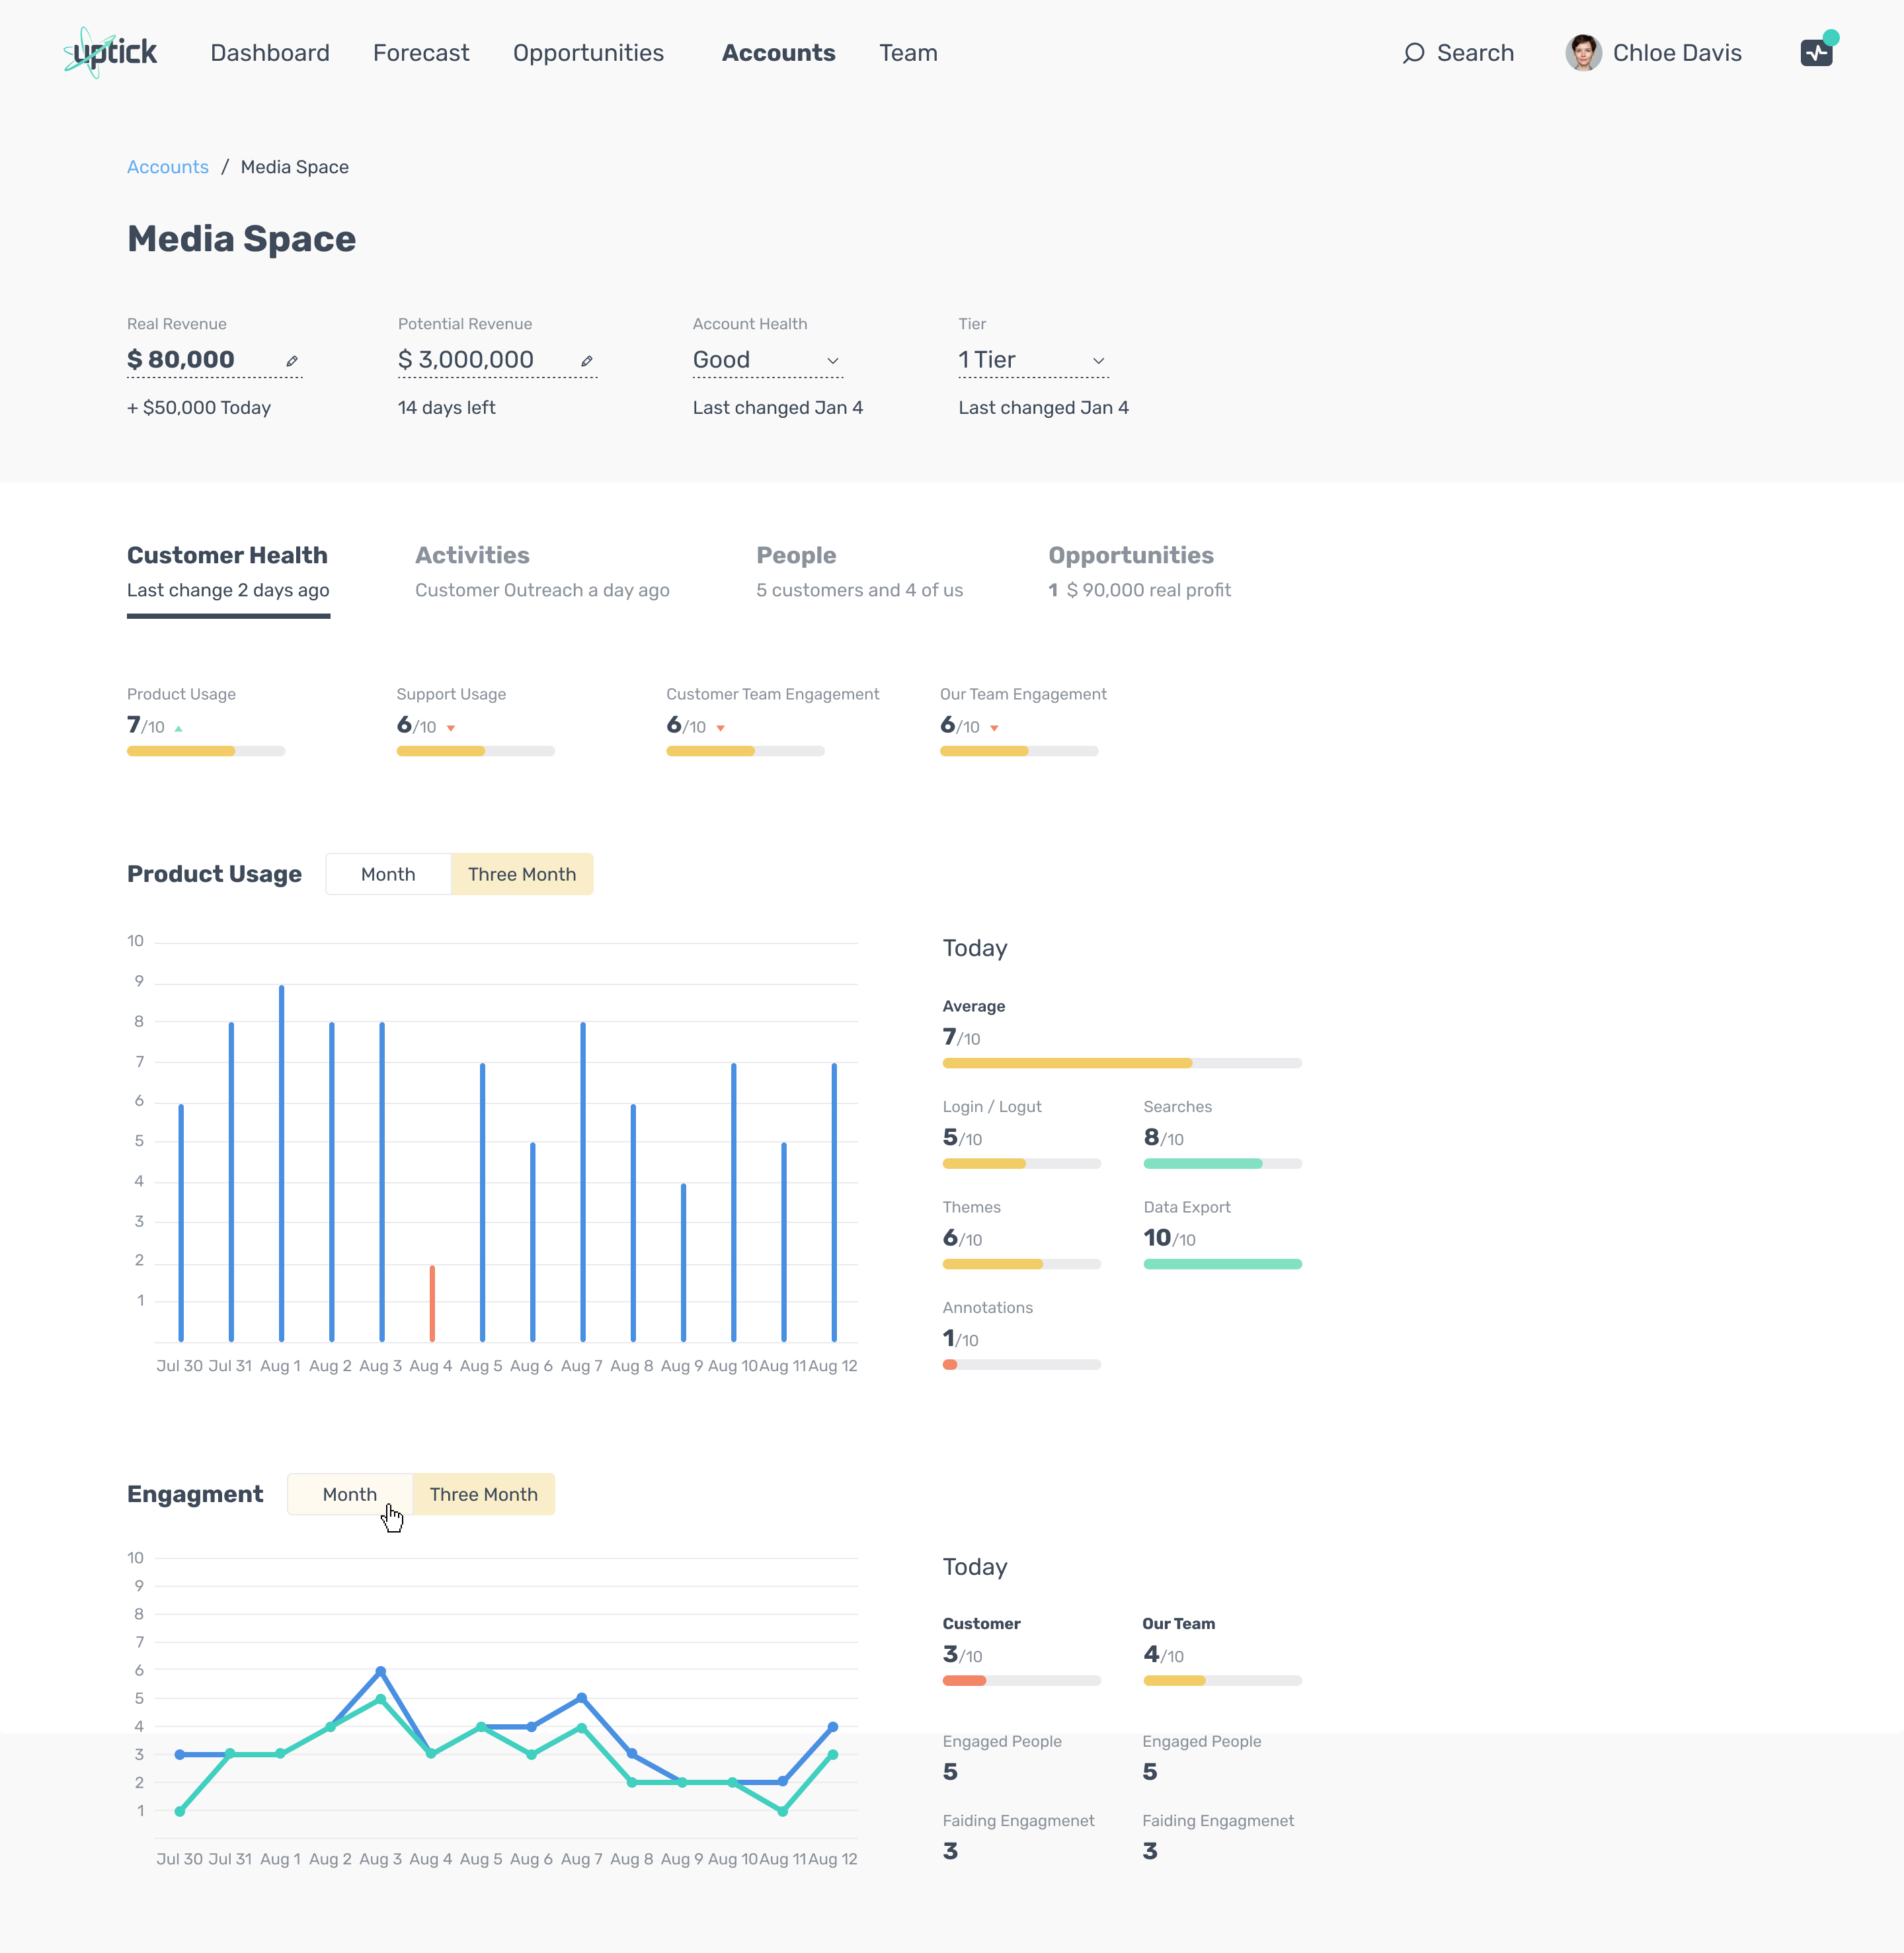This screenshot has height=1953, width=1904.
Task: Click Chloe Davis avatar photo
Action: [1583, 53]
